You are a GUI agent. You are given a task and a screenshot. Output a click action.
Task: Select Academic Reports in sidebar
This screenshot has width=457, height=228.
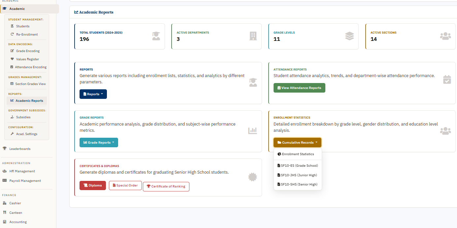[x=27, y=100]
